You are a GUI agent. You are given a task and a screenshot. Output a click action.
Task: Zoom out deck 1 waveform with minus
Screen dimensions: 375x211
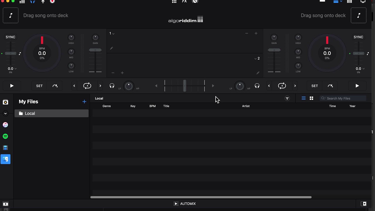pyautogui.click(x=247, y=33)
